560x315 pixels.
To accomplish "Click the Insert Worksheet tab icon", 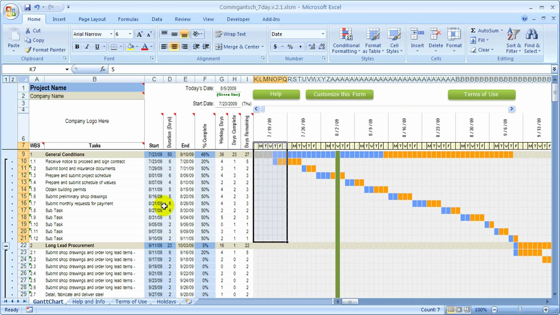I will 188,302.
